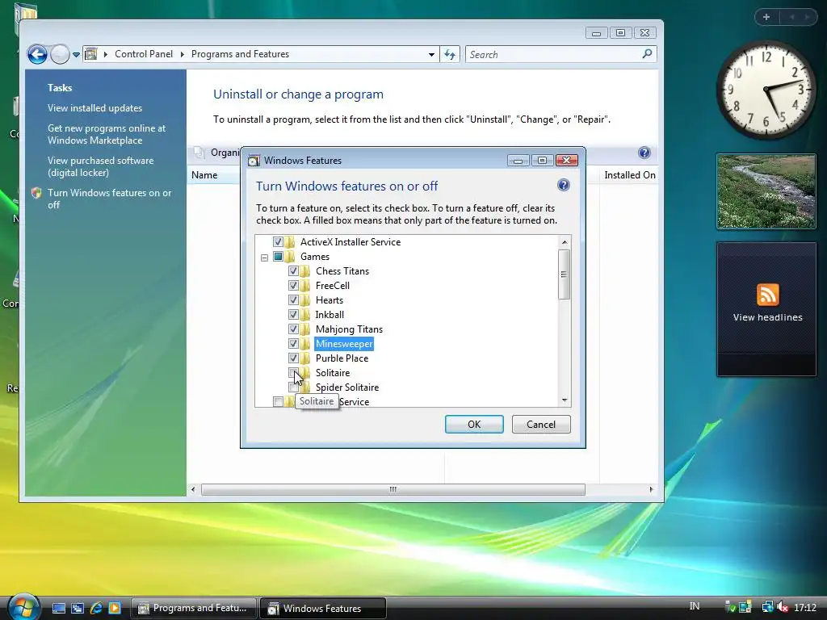The height and width of the screenshot is (620, 827).
Task: Click scroll up arrow in features list
Action: click(x=565, y=242)
